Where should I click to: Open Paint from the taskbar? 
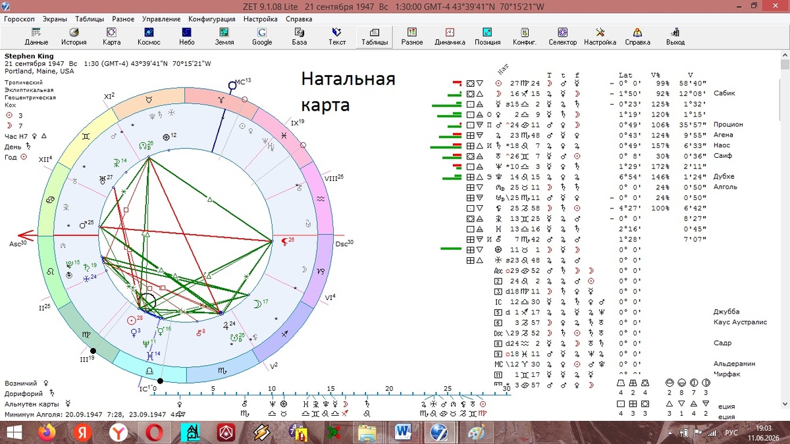point(474,433)
